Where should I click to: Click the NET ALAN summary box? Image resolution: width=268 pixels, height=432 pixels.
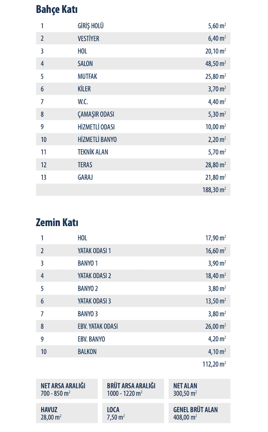[x=199, y=389]
